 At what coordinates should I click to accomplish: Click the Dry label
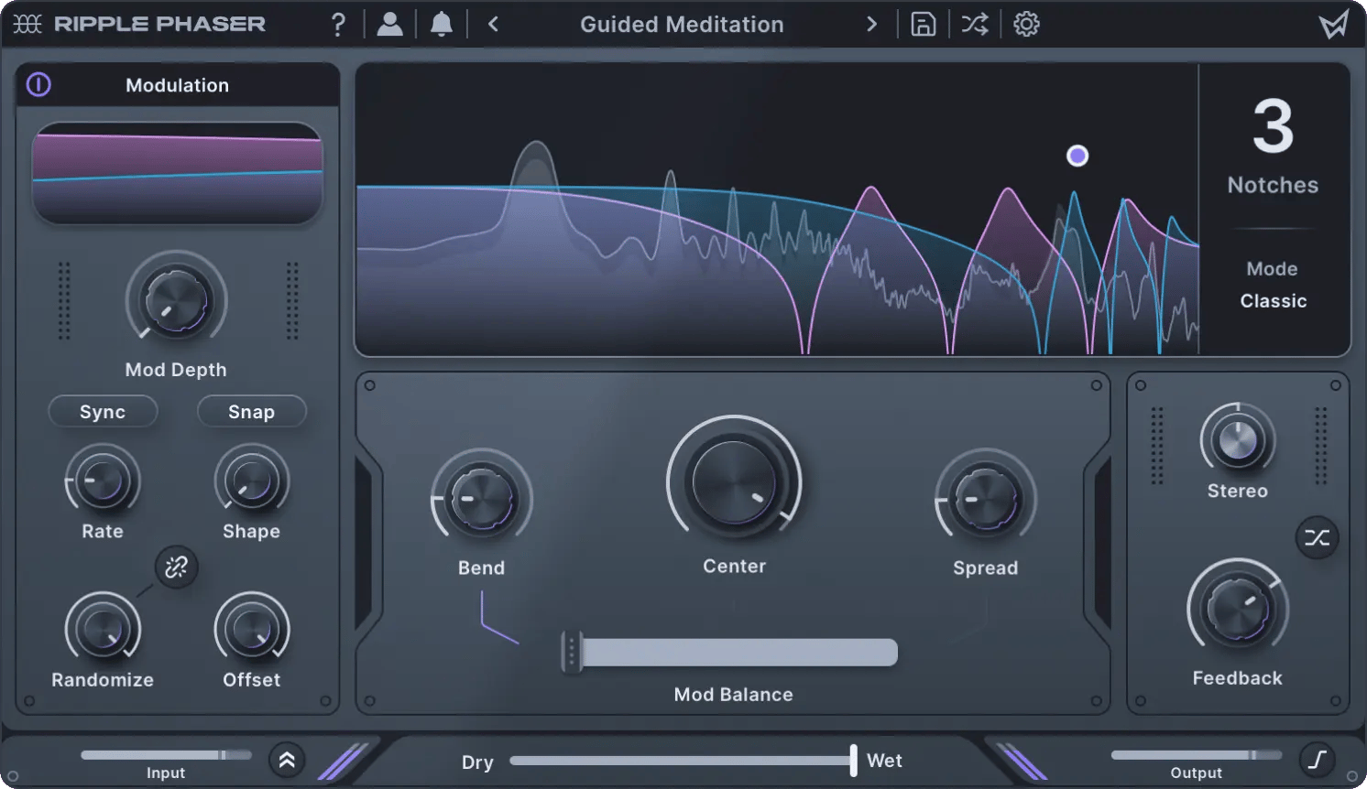pyautogui.click(x=477, y=762)
